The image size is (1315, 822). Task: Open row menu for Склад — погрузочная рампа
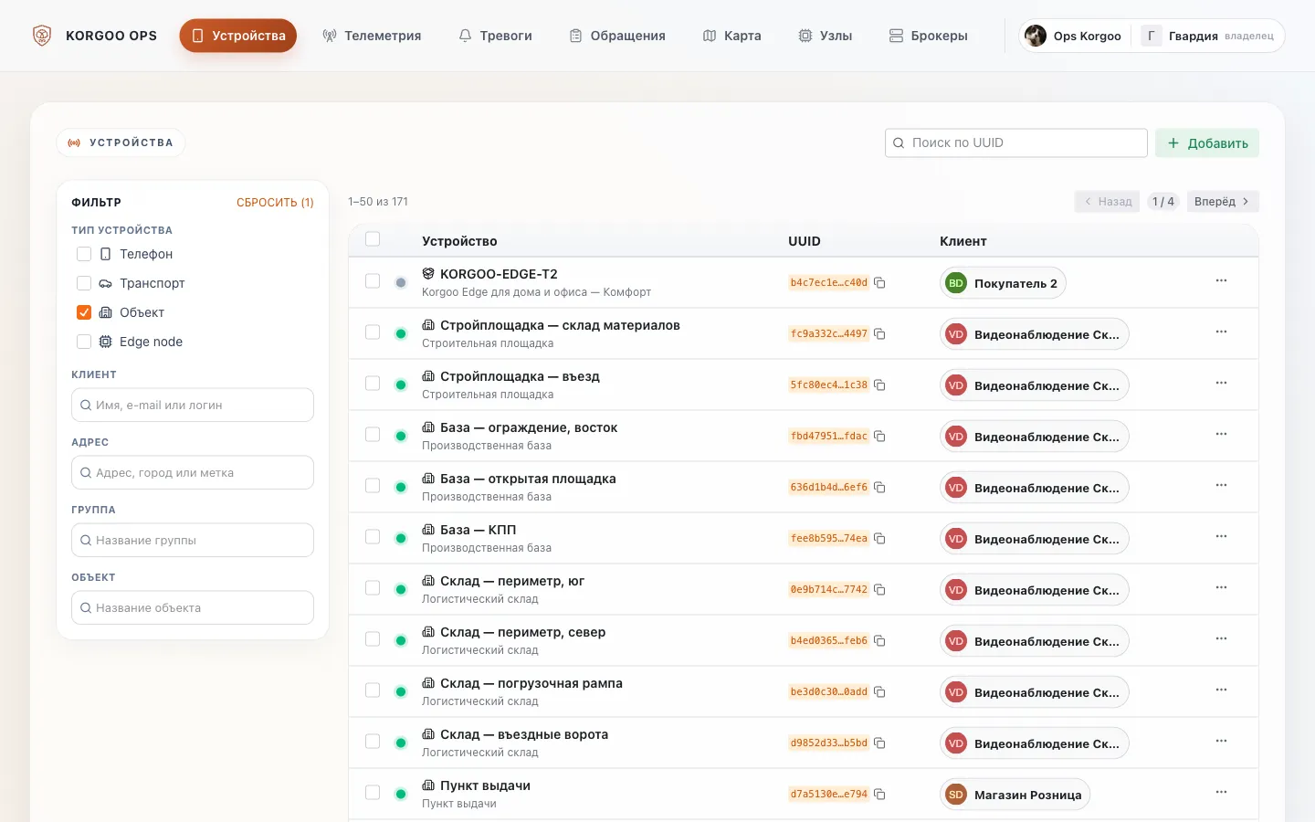tap(1221, 690)
